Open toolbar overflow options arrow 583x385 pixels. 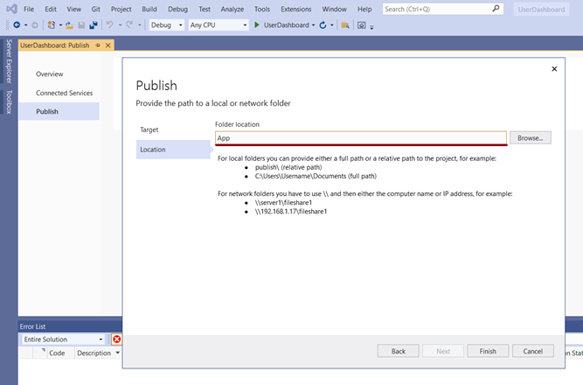(x=371, y=27)
